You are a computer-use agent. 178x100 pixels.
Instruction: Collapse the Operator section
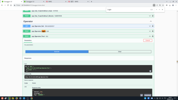(x=151, y=21)
